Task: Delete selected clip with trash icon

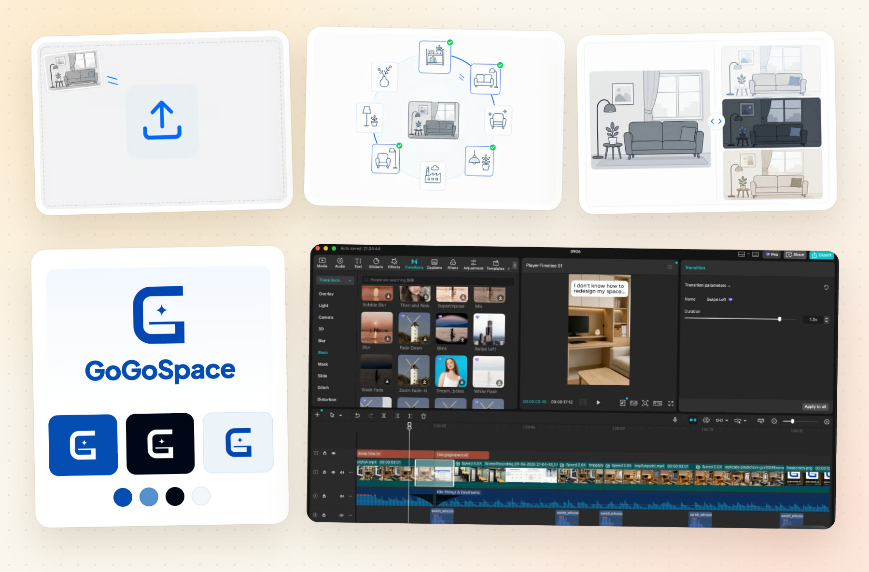Action: (x=423, y=416)
